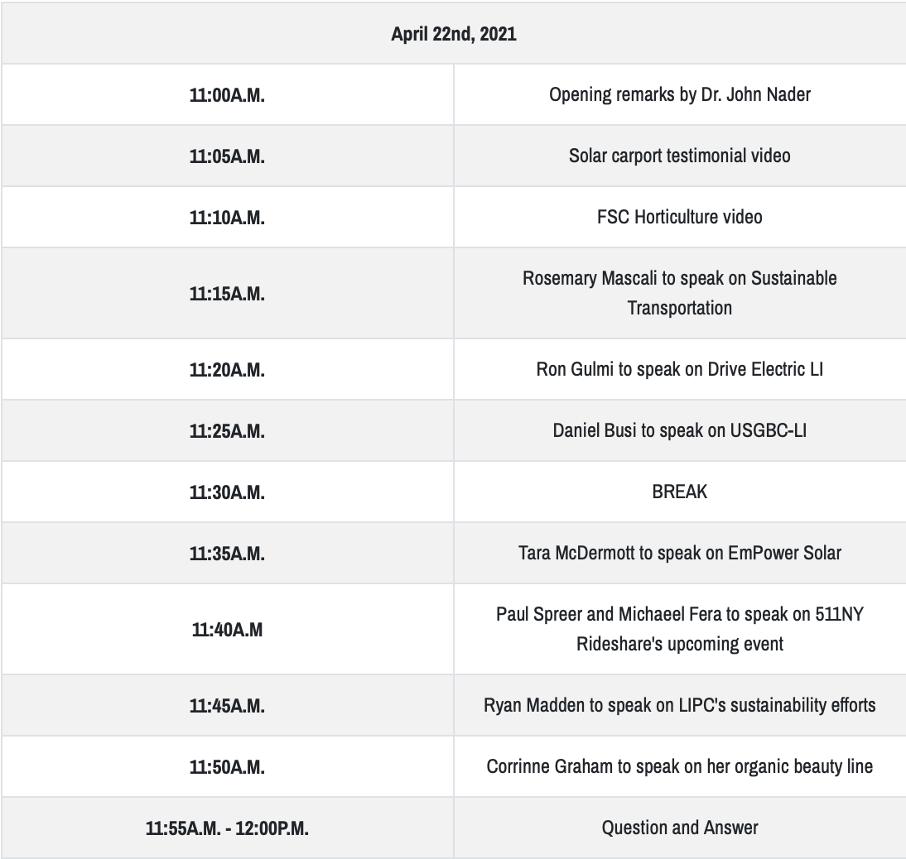
Task: Click Paul Spreer 511NY Rideshare entry
Action: tap(680, 629)
